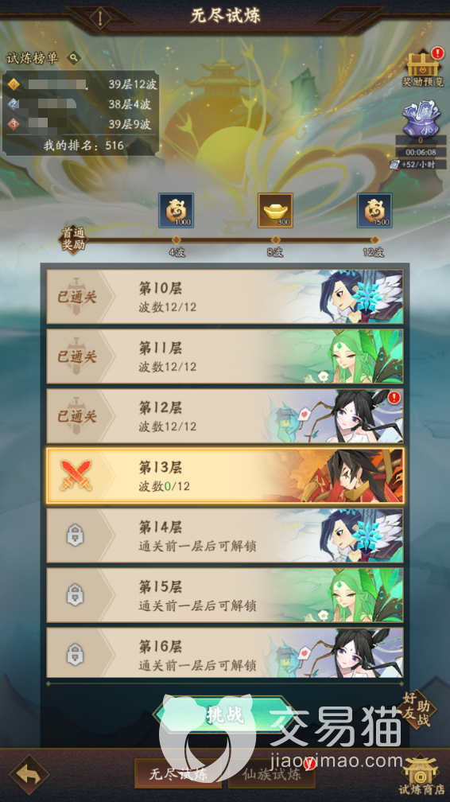The image size is (450, 802).
Task: Select the 无尽试炼 tab
Action: click(x=178, y=773)
